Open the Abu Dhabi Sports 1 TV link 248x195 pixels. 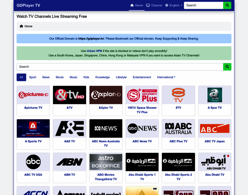(x=142, y=177)
